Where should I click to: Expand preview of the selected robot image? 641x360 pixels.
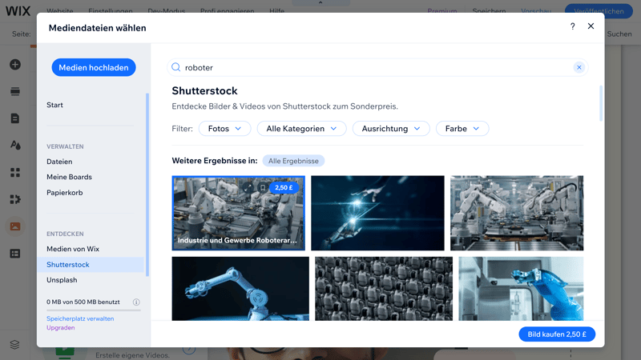pos(248,188)
